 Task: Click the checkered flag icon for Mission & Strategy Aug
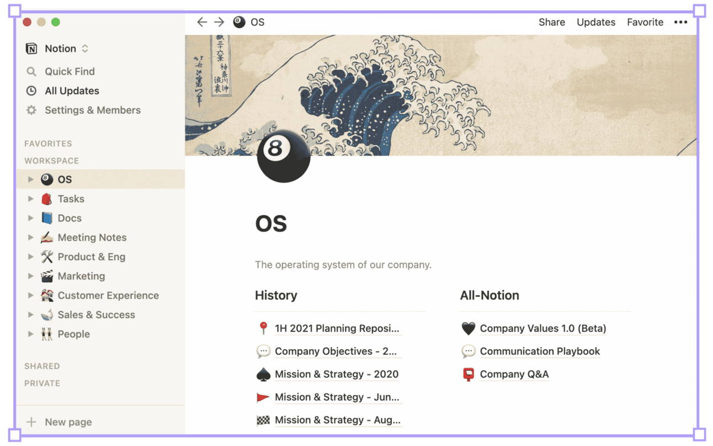click(263, 420)
